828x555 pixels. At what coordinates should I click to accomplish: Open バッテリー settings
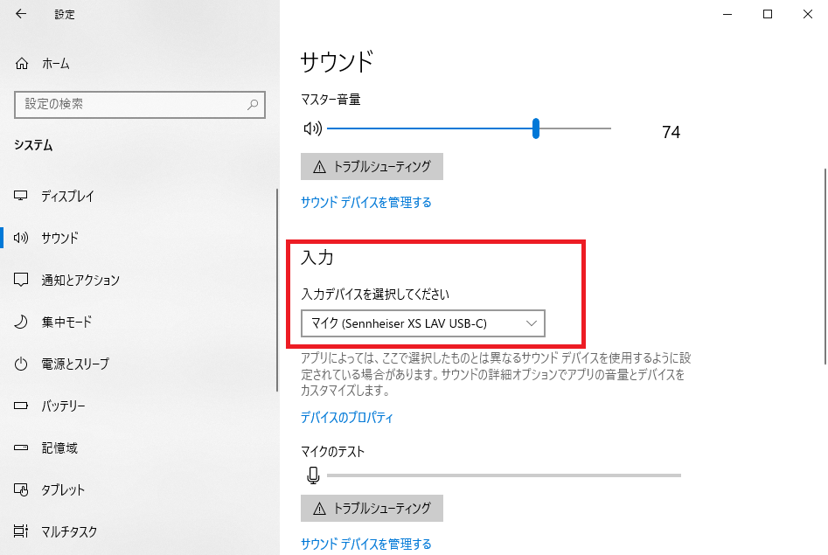(63, 406)
